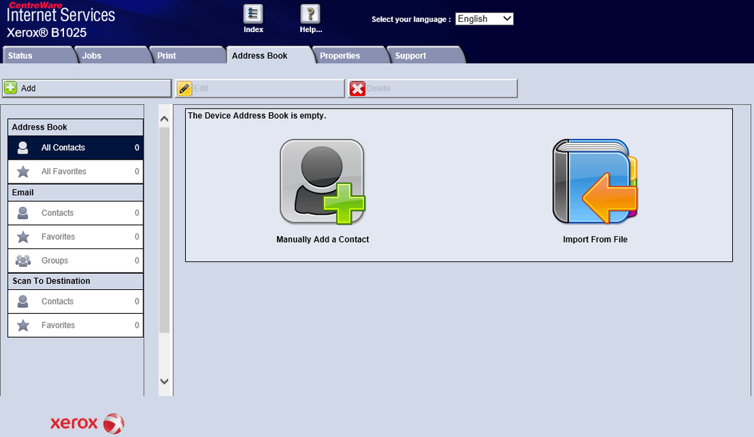Click the CentreWare Internet Services title
754x437 pixels.
60,13
